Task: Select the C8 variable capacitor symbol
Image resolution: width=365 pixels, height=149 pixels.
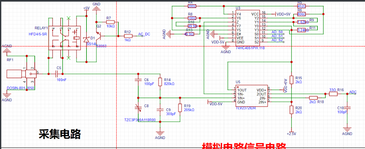Action: [x=138, y=107]
